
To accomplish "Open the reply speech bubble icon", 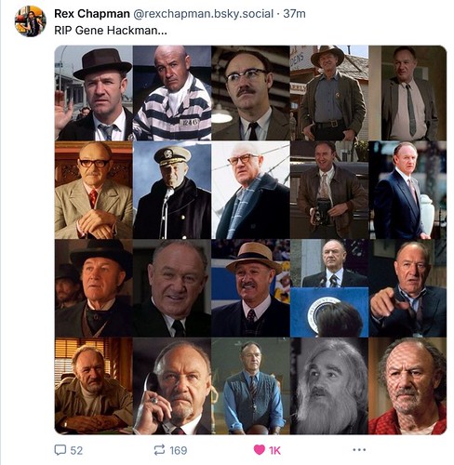I will (x=60, y=450).
